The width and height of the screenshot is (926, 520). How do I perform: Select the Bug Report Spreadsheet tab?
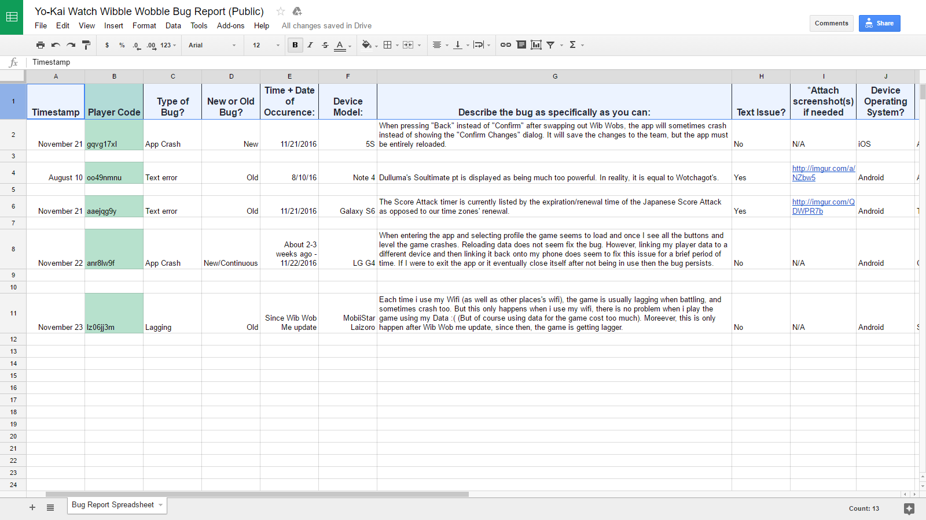[113, 505]
